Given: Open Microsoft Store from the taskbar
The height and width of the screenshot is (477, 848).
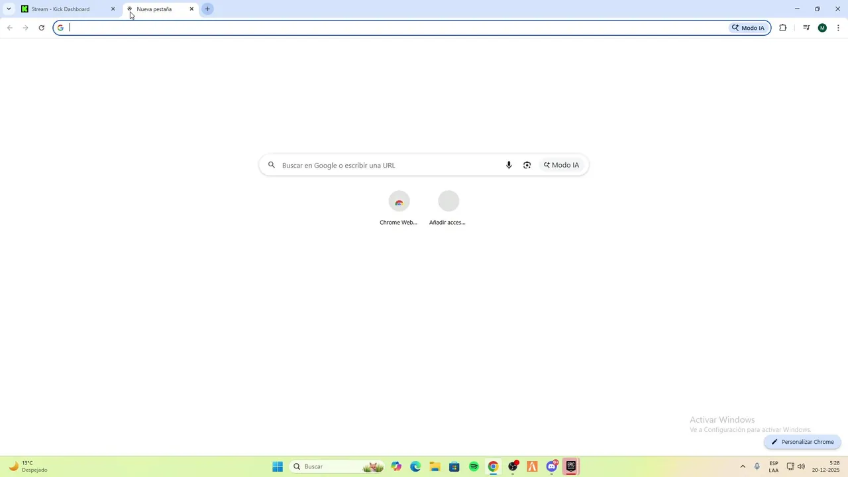Looking at the screenshot, I should tap(454, 466).
